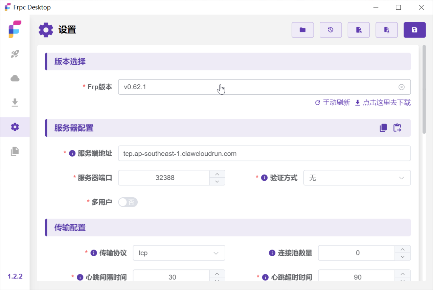Increase 连接池数量 with the up arrow
This screenshot has height=290, width=433.
click(403, 249)
